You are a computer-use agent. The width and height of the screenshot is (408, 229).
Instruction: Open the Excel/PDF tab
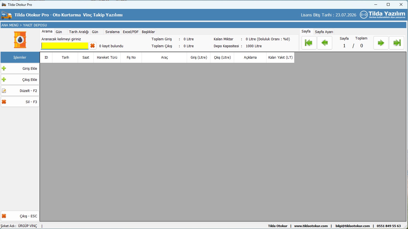point(130,32)
